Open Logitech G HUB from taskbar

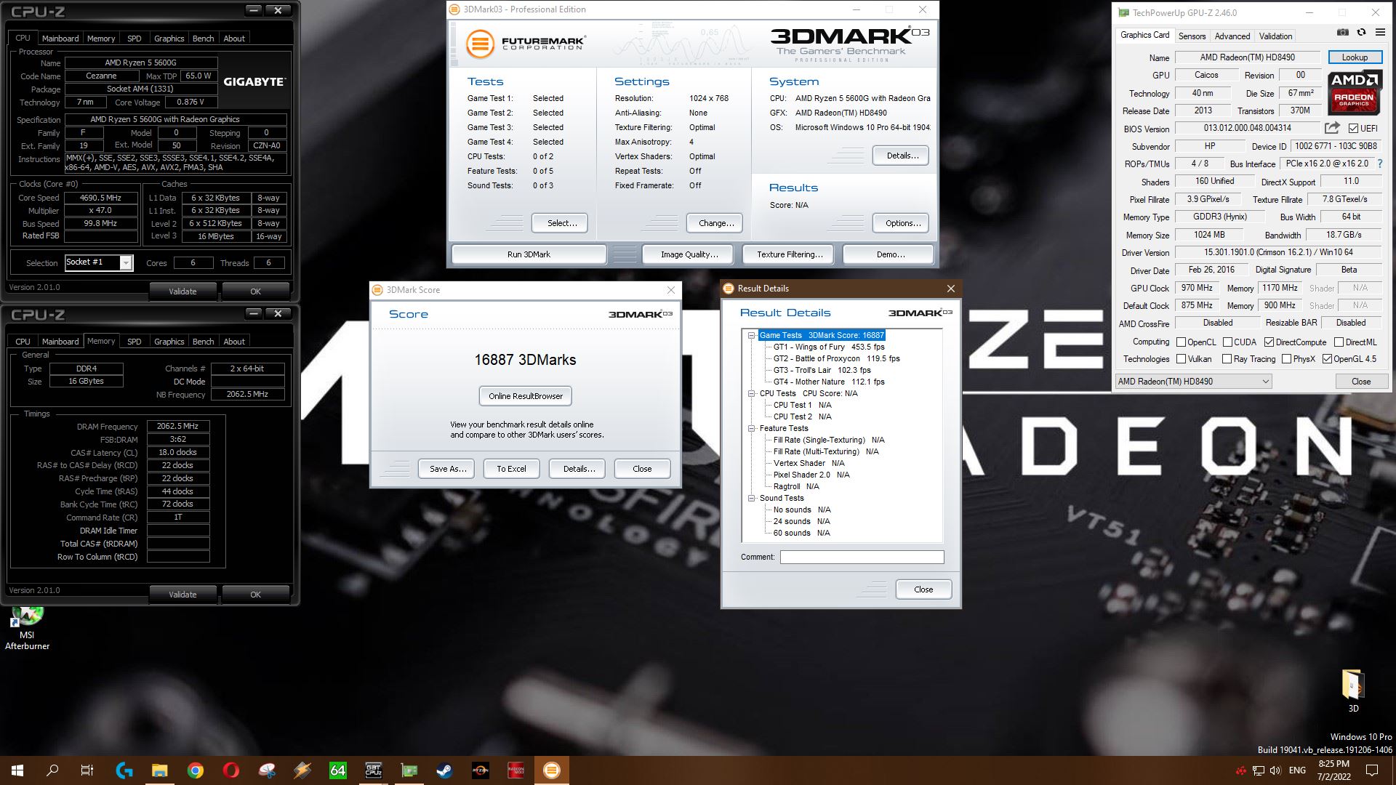point(124,770)
